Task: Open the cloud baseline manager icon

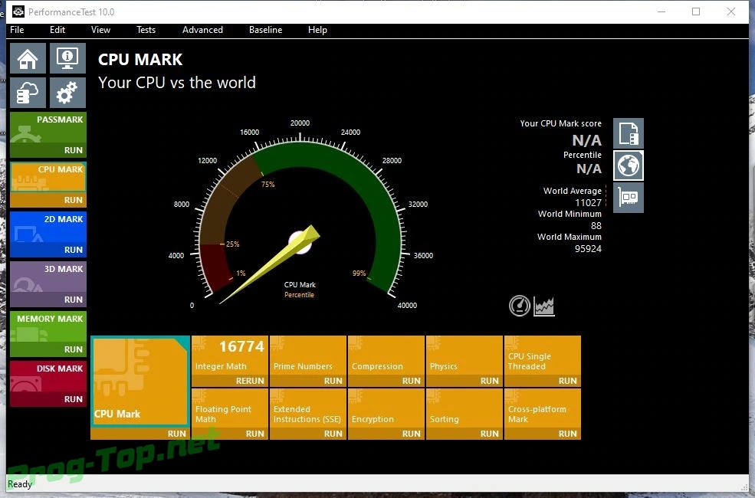Action: pyautogui.click(x=28, y=93)
